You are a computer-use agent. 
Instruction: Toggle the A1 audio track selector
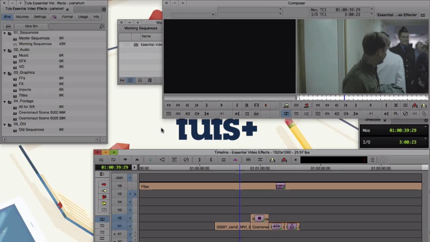tap(120, 234)
